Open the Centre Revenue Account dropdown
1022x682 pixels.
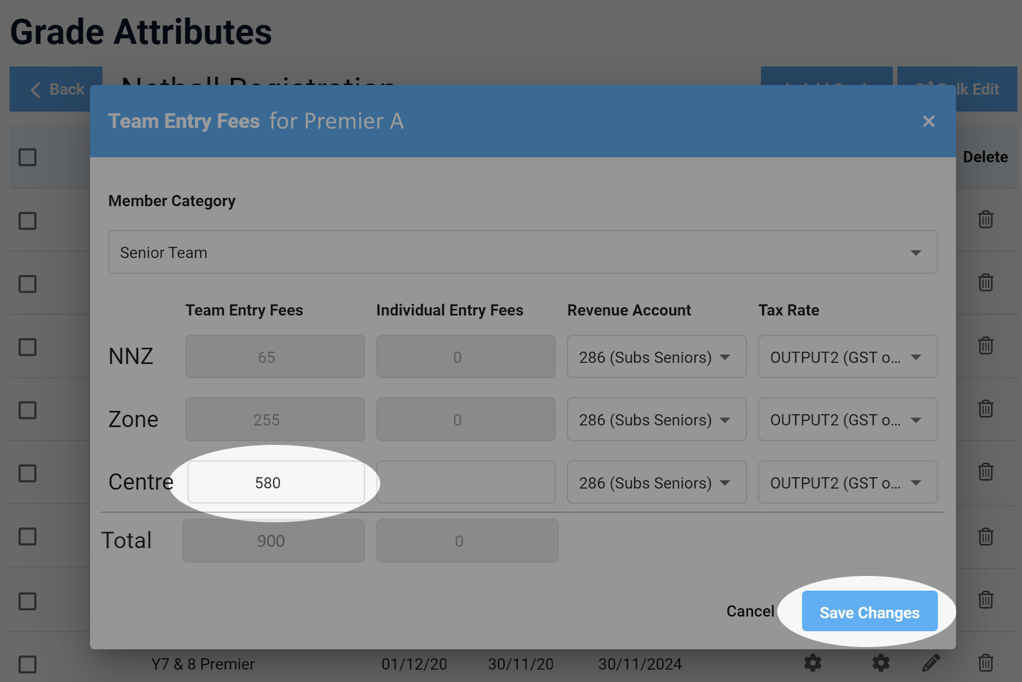[656, 482]
